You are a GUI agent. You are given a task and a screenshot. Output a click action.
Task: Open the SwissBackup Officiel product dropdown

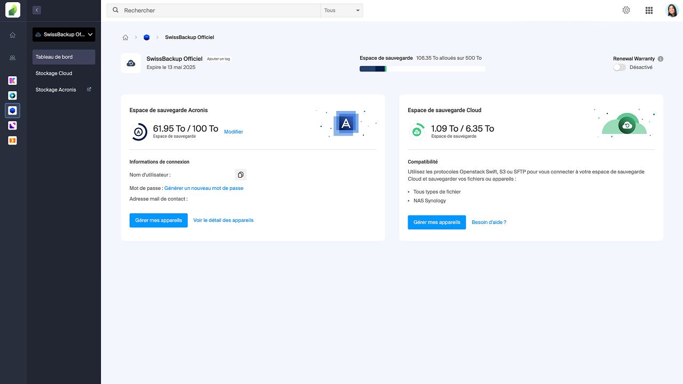[63, 34]
